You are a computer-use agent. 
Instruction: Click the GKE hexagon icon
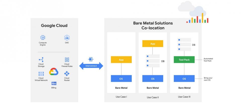pos(67,38)
